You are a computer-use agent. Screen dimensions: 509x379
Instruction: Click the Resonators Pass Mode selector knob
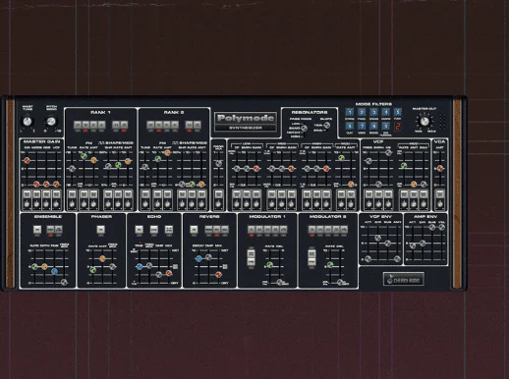click(304, 129)
